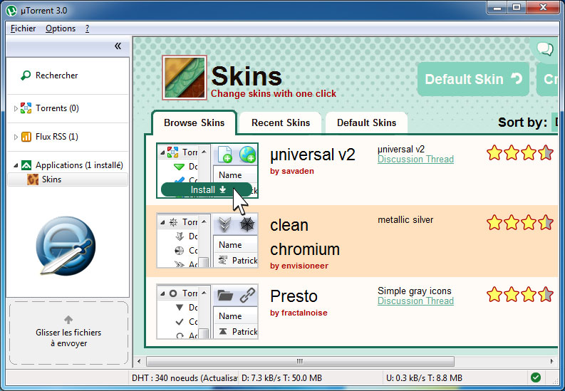Open the Fichier menu
565x391 pixels.
pyautogui.click(x=23, y=28)
